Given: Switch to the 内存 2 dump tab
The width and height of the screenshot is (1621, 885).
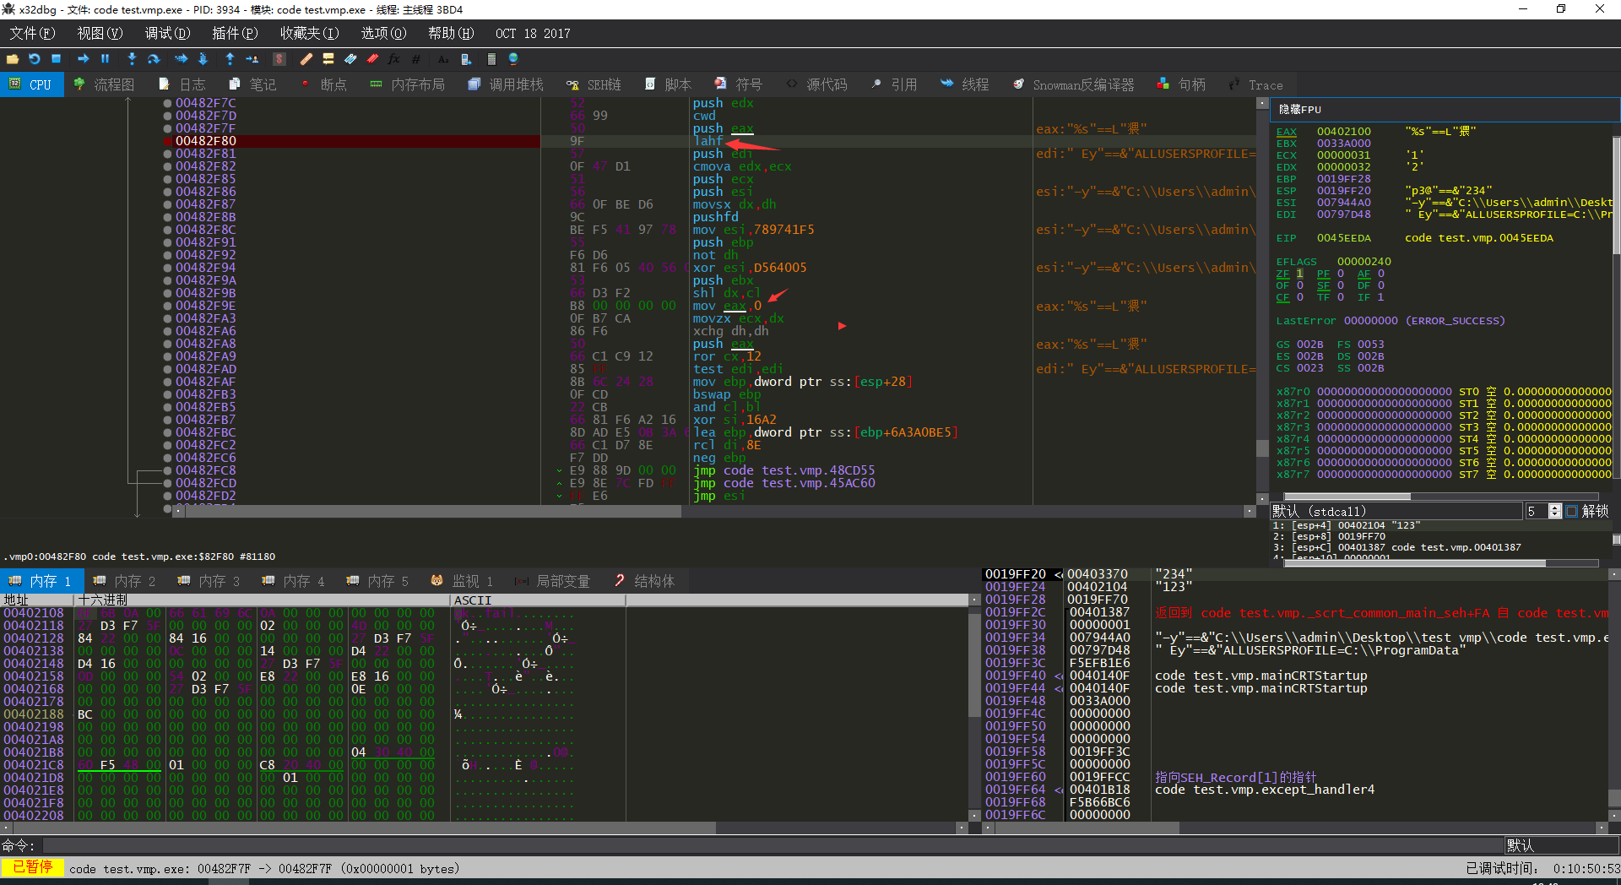Looking at the screenshot, I should click(125, 581).
